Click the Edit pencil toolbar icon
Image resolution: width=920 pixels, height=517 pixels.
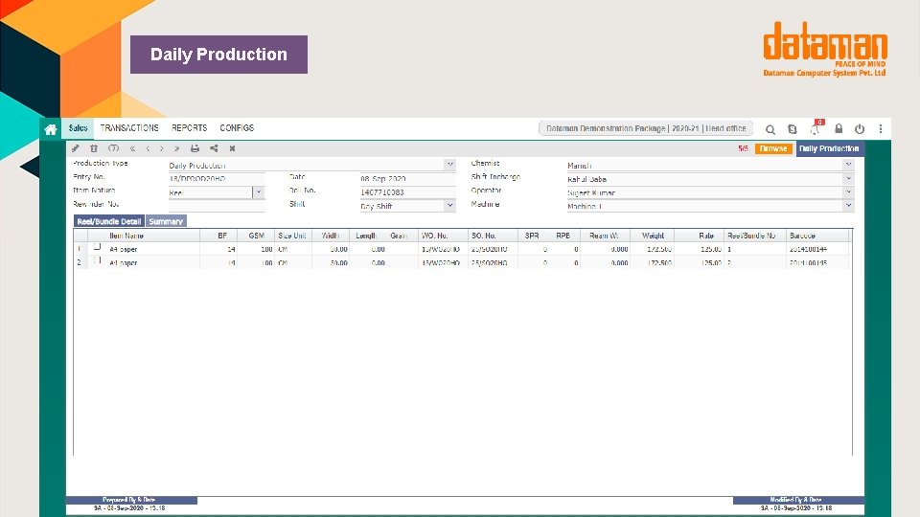point(76,148)
